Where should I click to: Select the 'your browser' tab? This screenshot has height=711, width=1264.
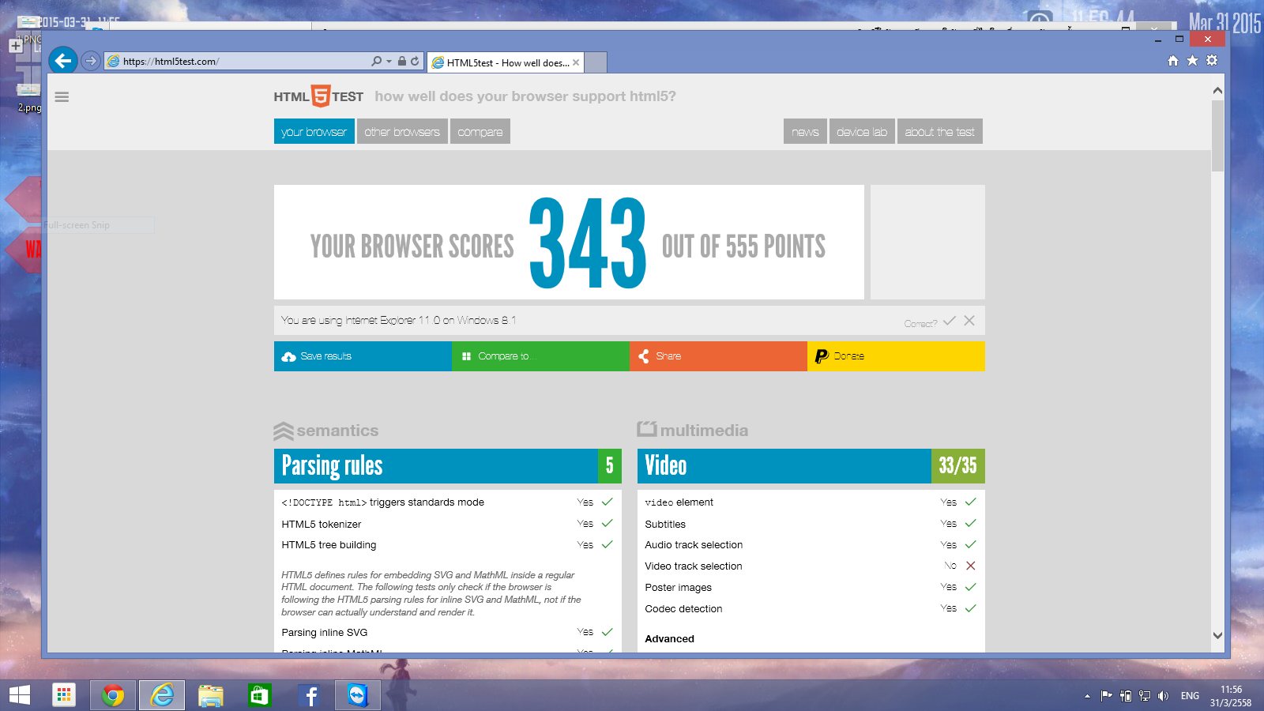[x=314, y=132]
